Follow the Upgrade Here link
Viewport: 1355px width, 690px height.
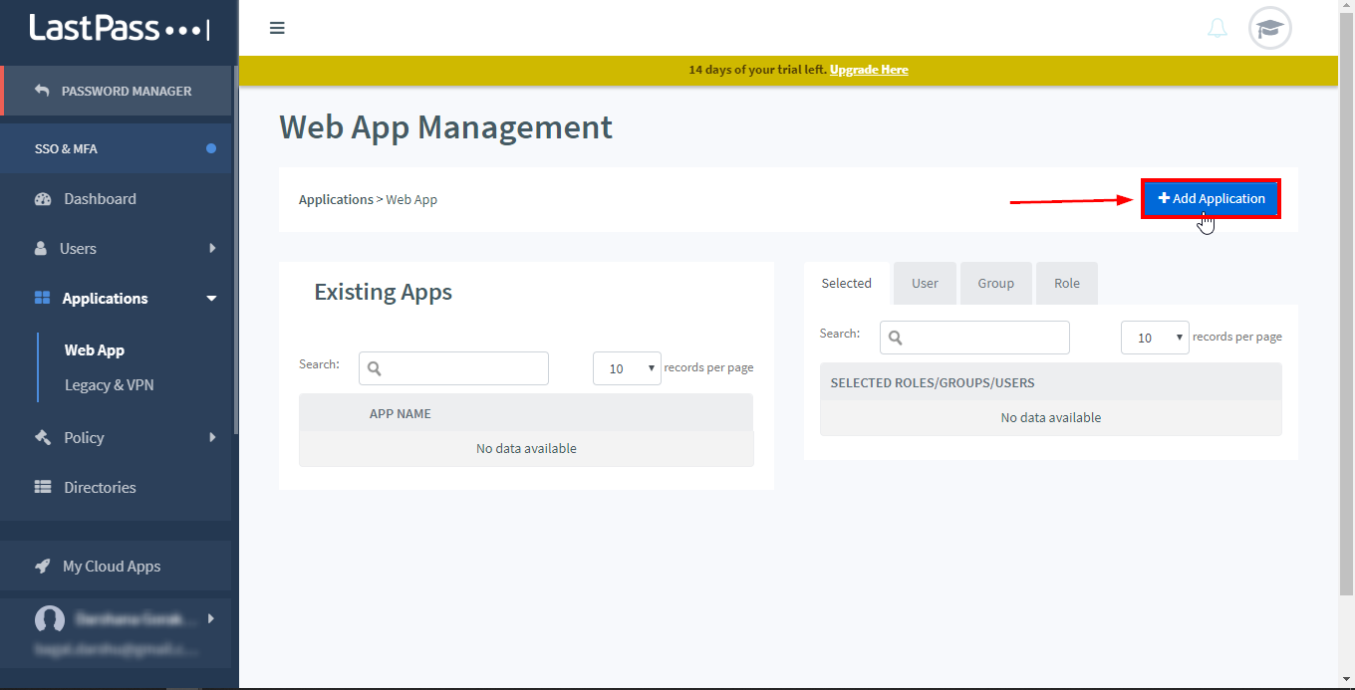tap(868, 70)
